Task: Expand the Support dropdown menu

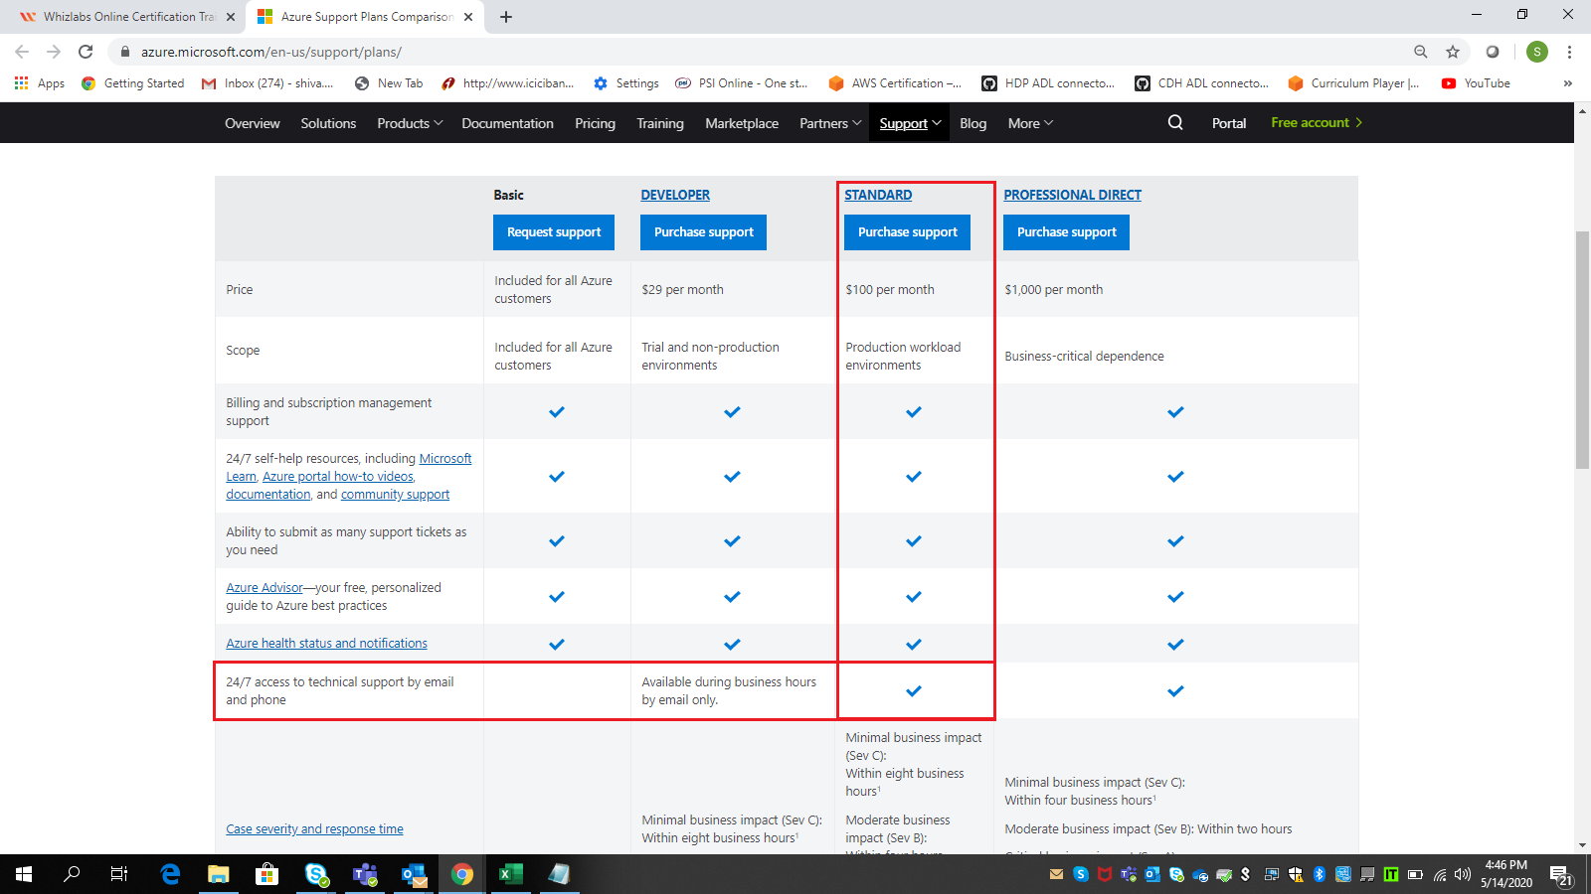Action: (x=910, y=123)
